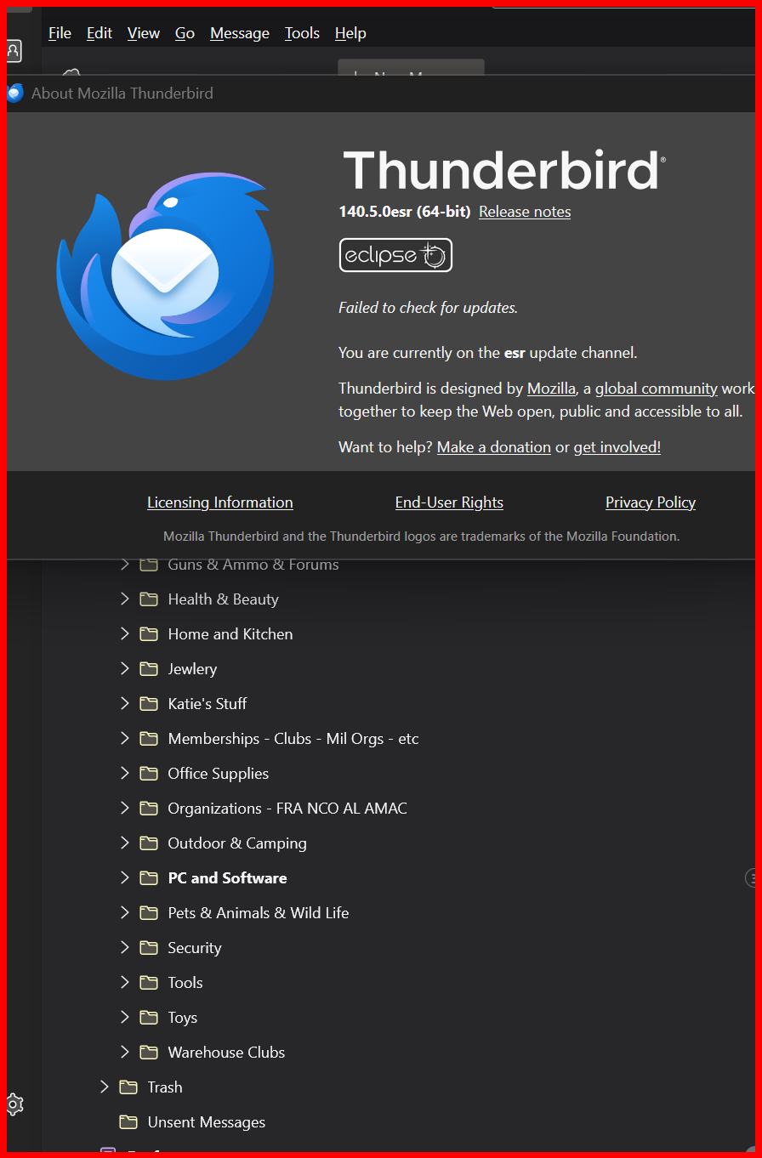
Task: Open folder labeled PC and Software
Action: (227, 878)
